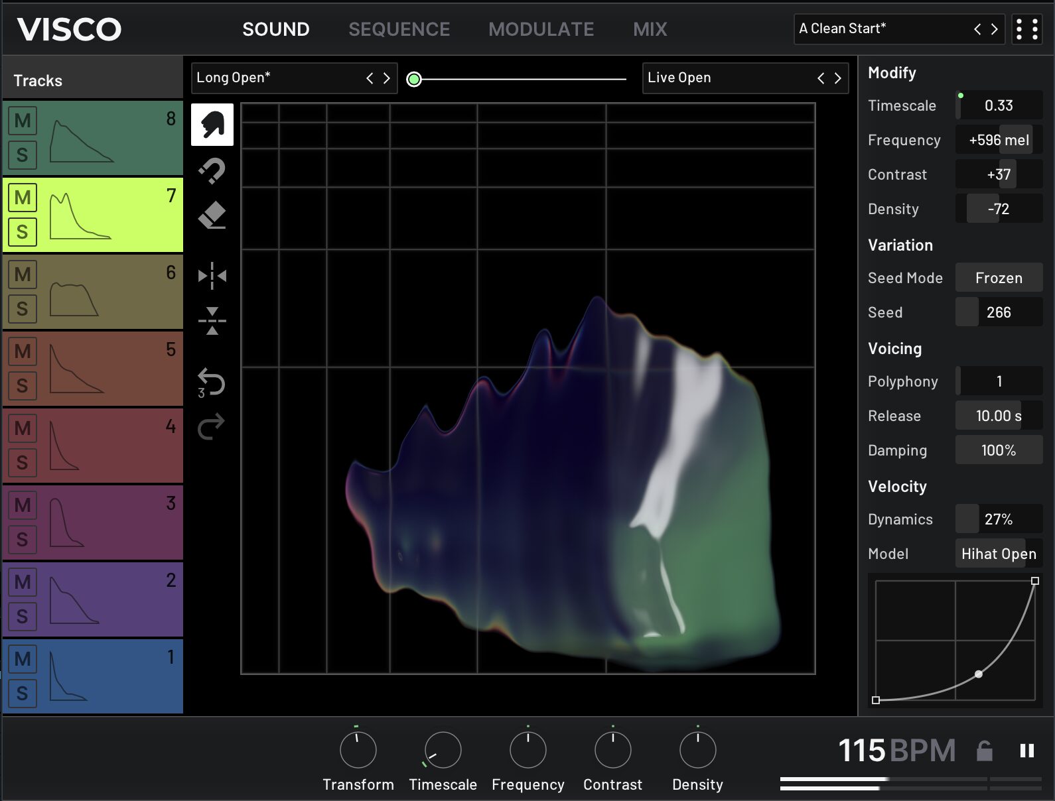Solo track 8
Image resolution: width=1055 pixels, height=801 pixels.
(23, 155)
